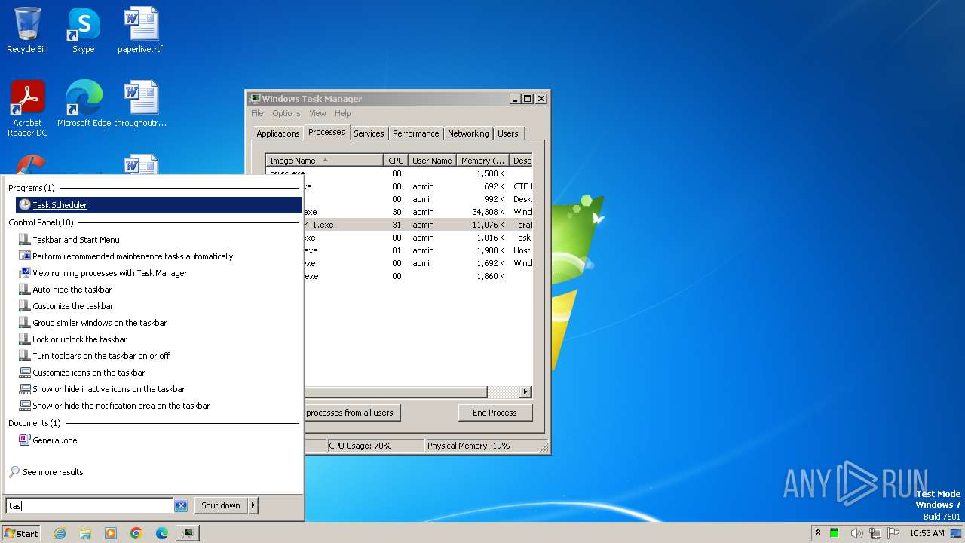Open Microsoft Edge from taskbar
The image size is (965, 543).
[x=162, y=533]
